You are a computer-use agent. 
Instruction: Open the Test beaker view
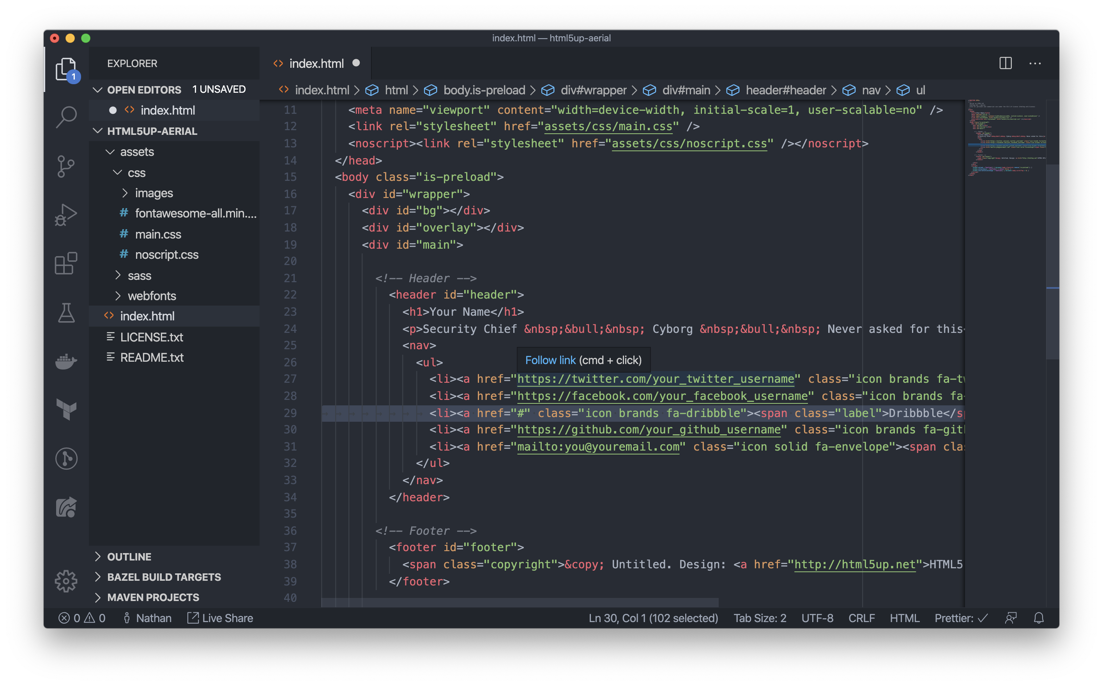[x=66, y=313]
